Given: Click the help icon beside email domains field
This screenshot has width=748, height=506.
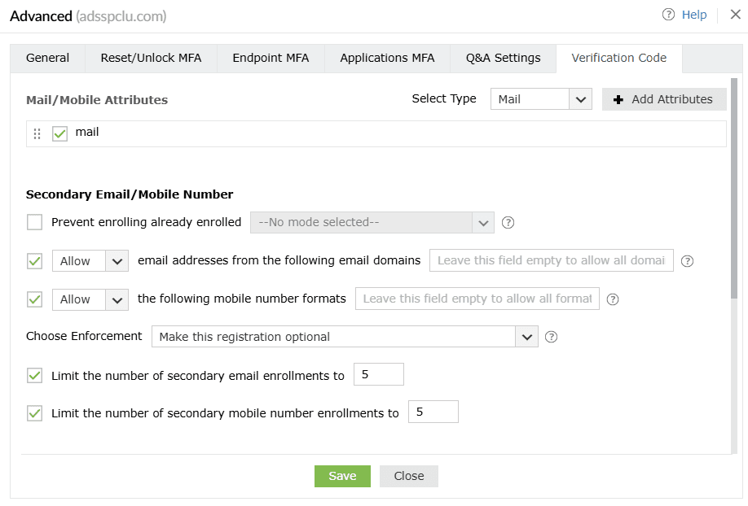Looking at the screenshot, I should [x=687, y=260].
